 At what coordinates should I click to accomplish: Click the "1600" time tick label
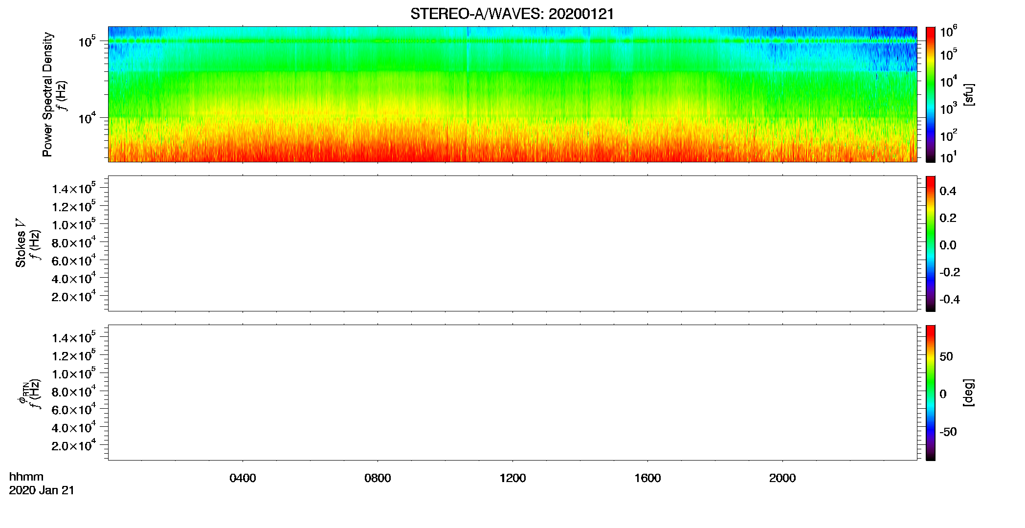(x=647, y=478)
